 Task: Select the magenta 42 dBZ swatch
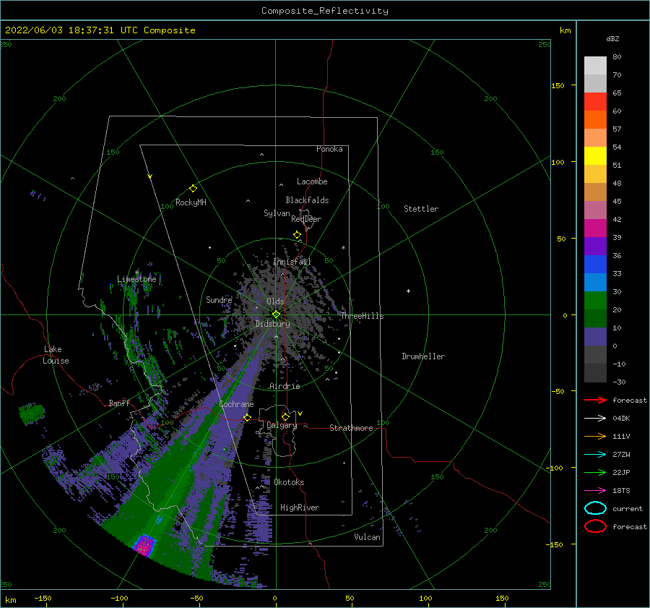595,228
